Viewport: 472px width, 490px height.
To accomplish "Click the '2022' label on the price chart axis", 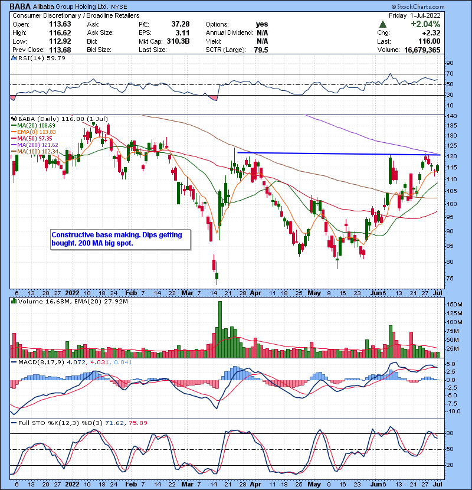I will [72, 293].
